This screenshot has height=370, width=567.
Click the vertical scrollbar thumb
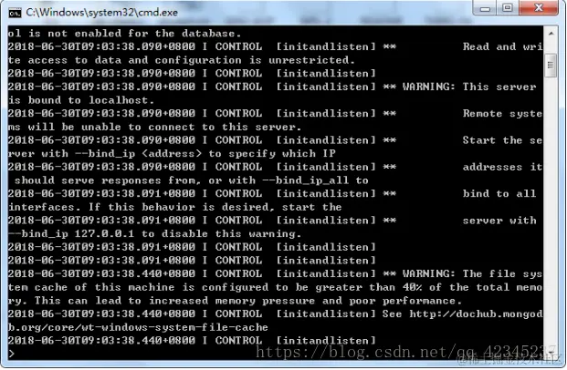tap(551, 66)
